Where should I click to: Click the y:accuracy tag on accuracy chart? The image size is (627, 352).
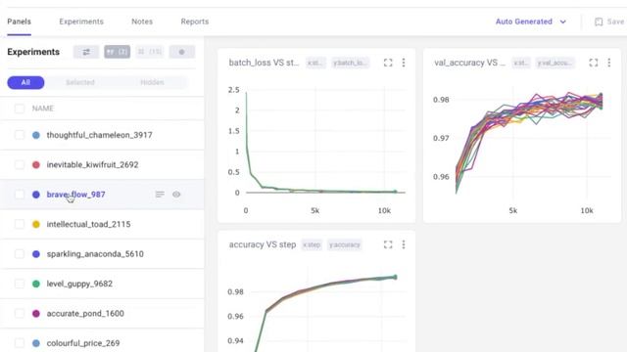click(x=344, y=244)
